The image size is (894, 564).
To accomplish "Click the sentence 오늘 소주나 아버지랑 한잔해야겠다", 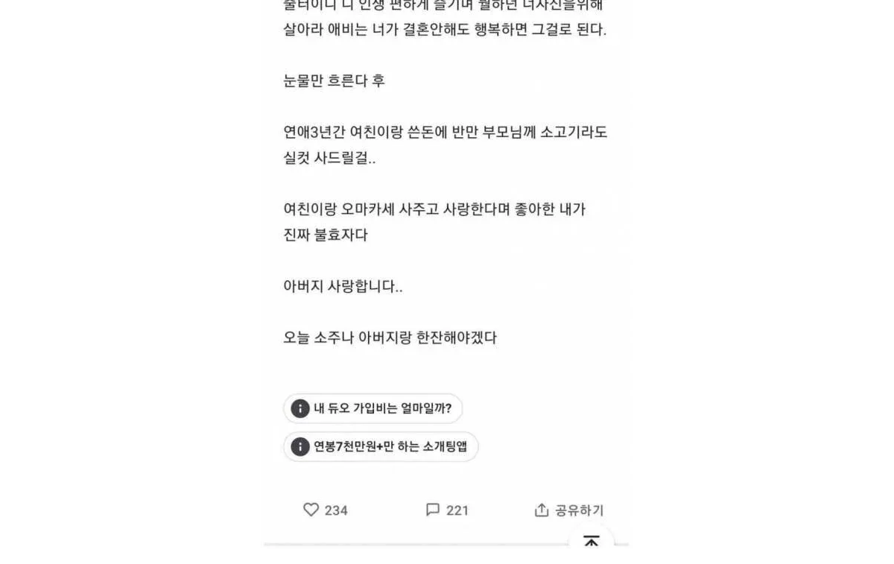I will pos(390,338).
